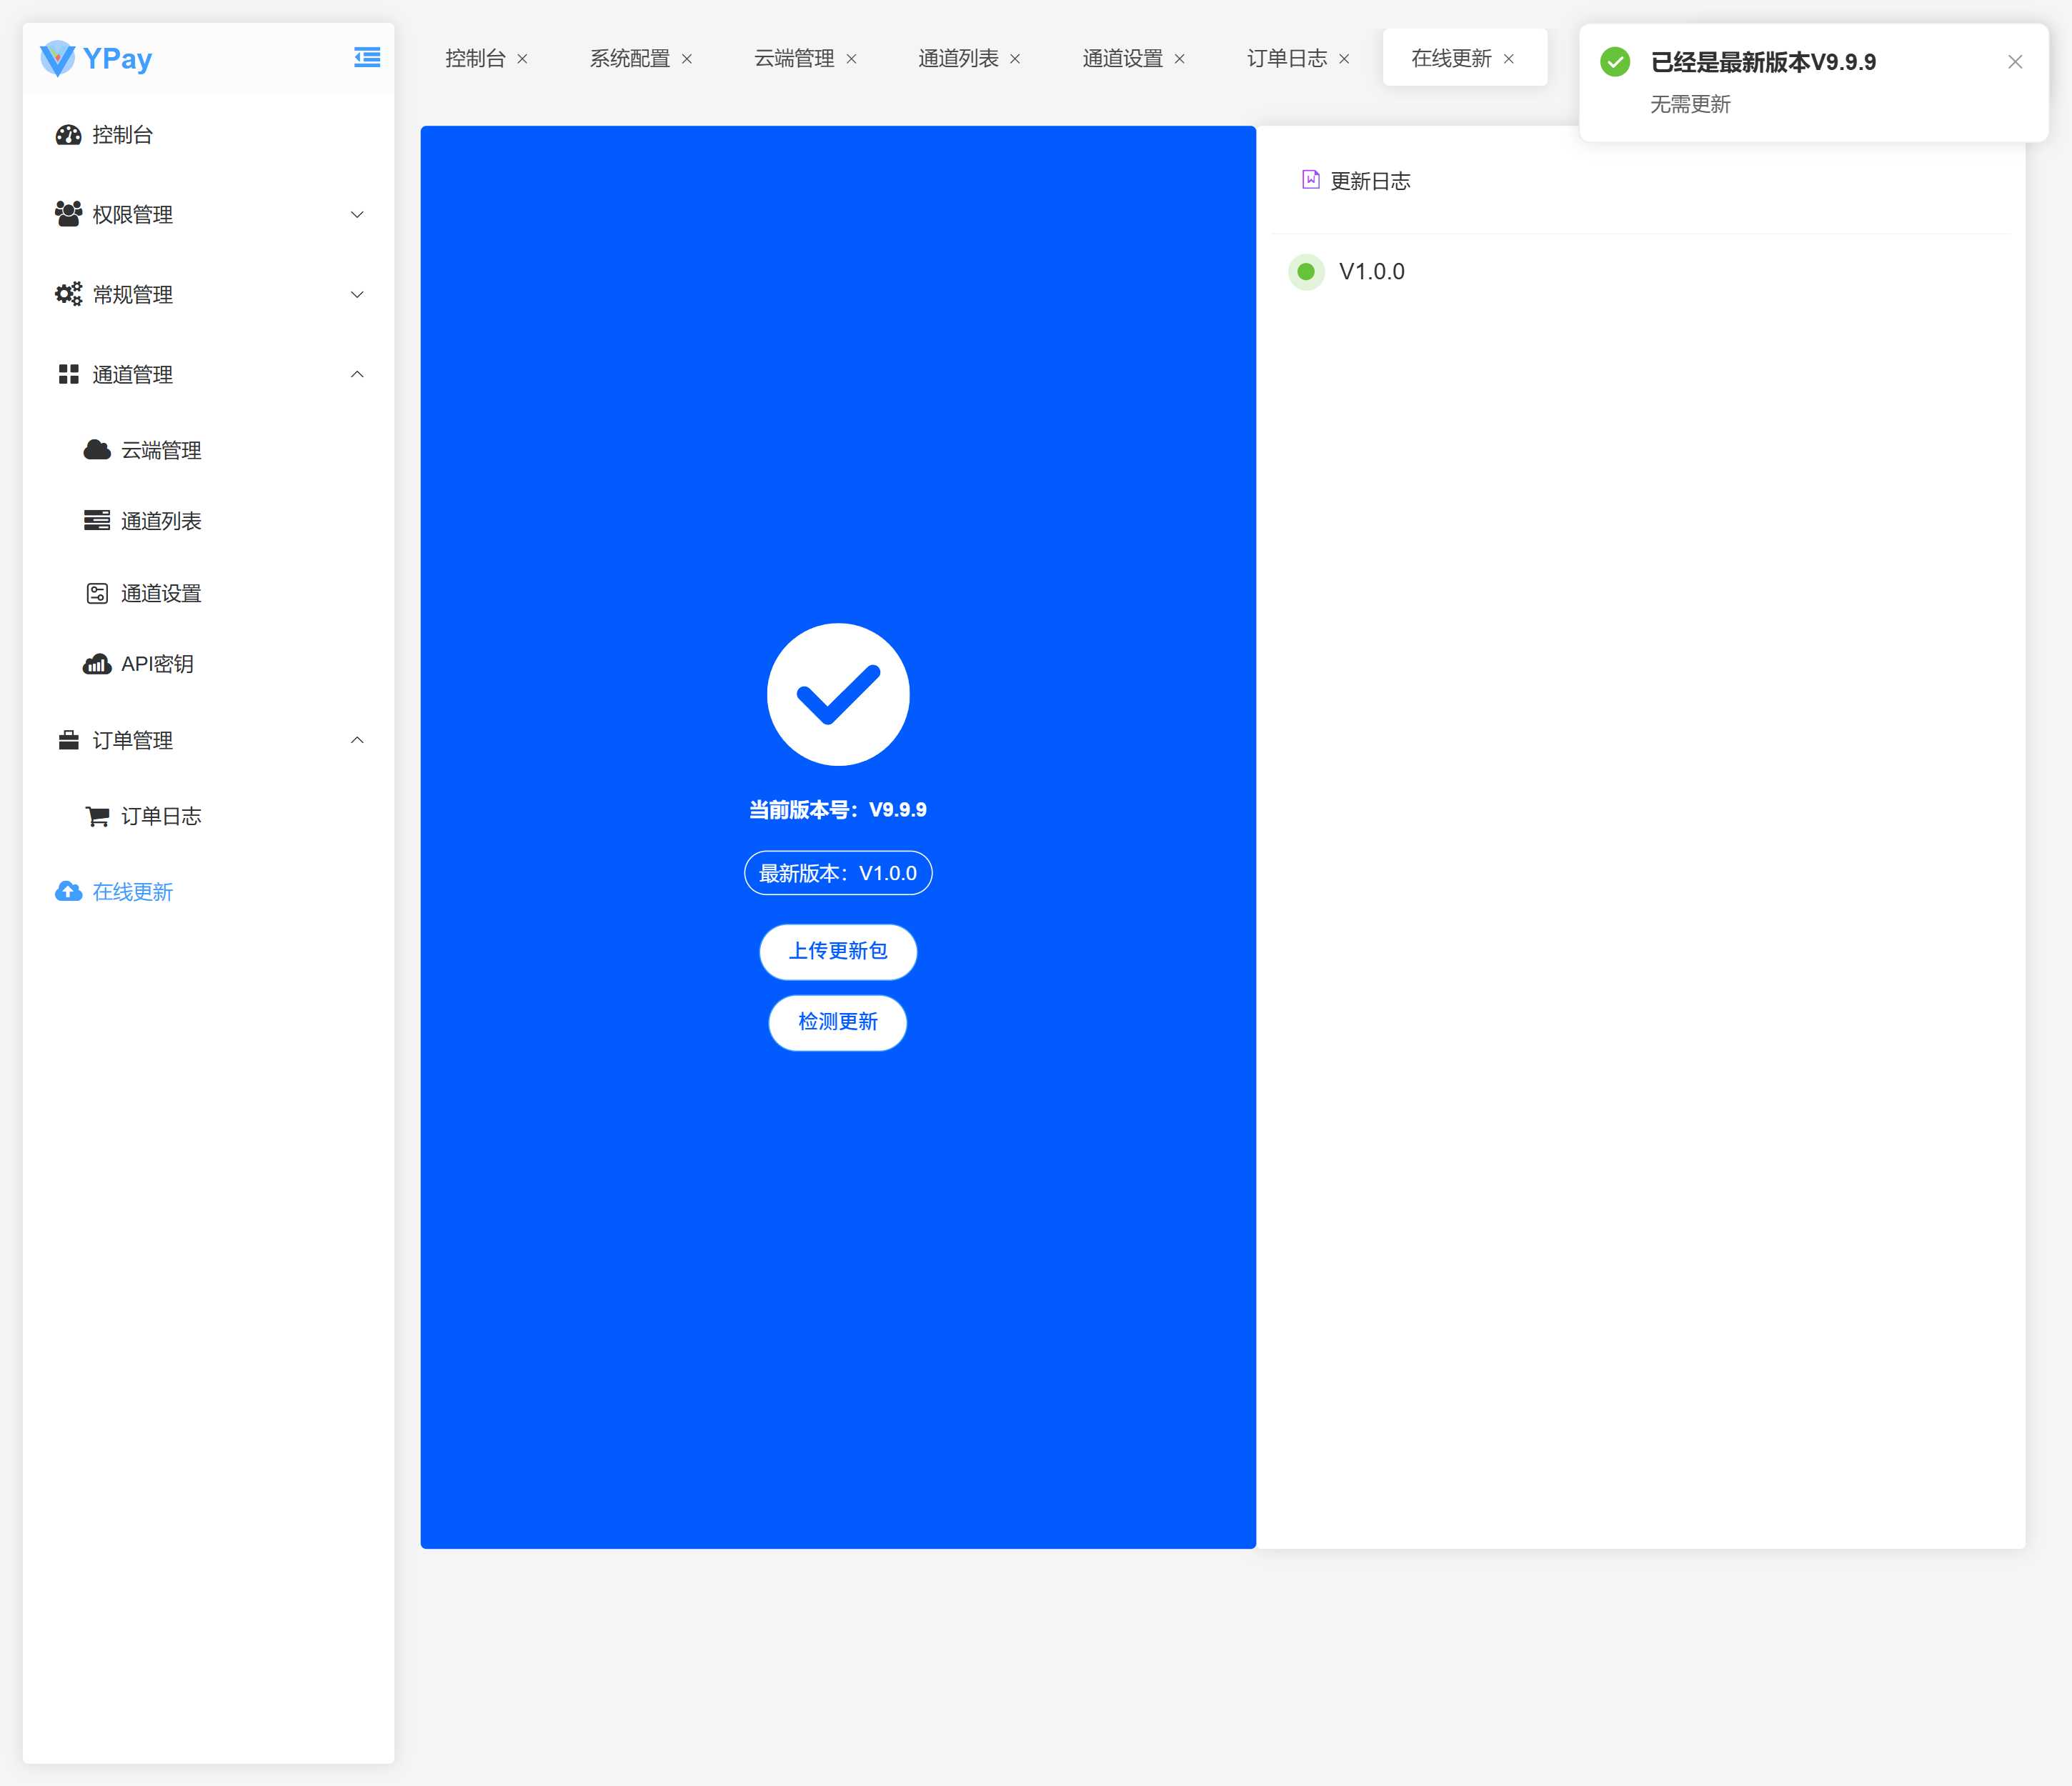Collapse the 通道管理 menu chevron
The image size is (2072, 1786).
(x=357, y=374)
